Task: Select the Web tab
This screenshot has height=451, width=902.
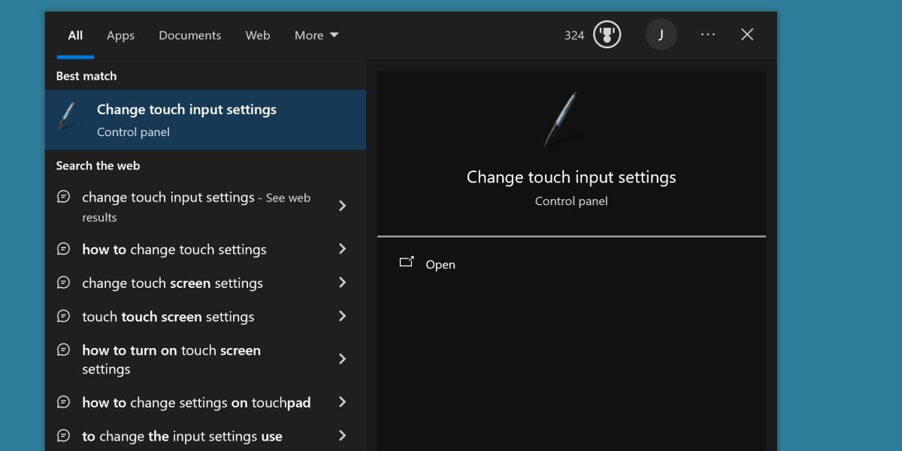Action: point(257,35)
